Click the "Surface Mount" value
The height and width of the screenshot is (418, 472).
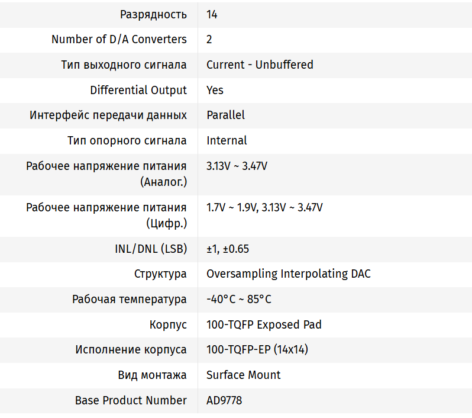click(x=243, y=375)
